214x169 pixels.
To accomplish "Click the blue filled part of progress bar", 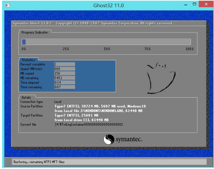I will pyautogui.click(x=24, y=42).
